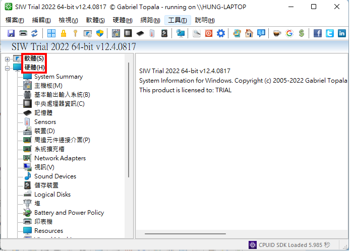Select 主機板(M) in the tree
Viewport: 351px width, 252px height.
(48, 86)
